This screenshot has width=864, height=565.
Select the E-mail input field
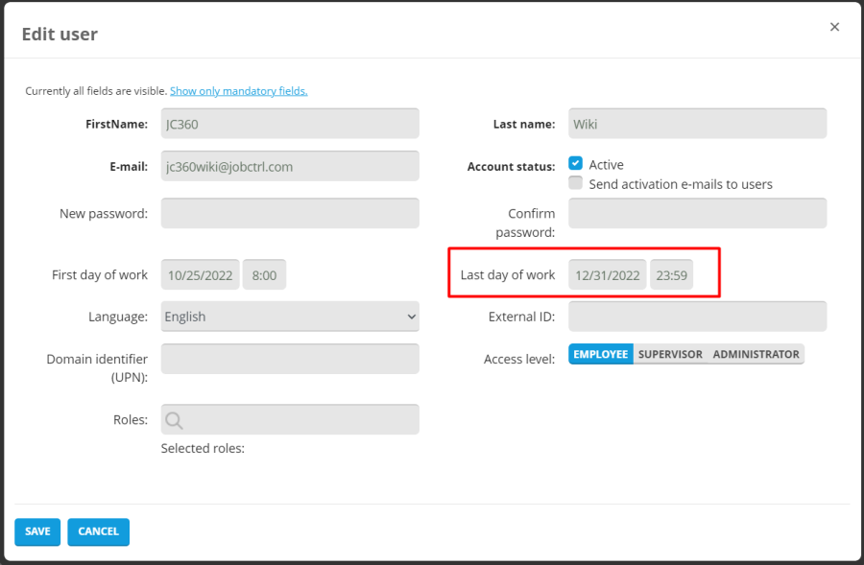click(290, 166)
